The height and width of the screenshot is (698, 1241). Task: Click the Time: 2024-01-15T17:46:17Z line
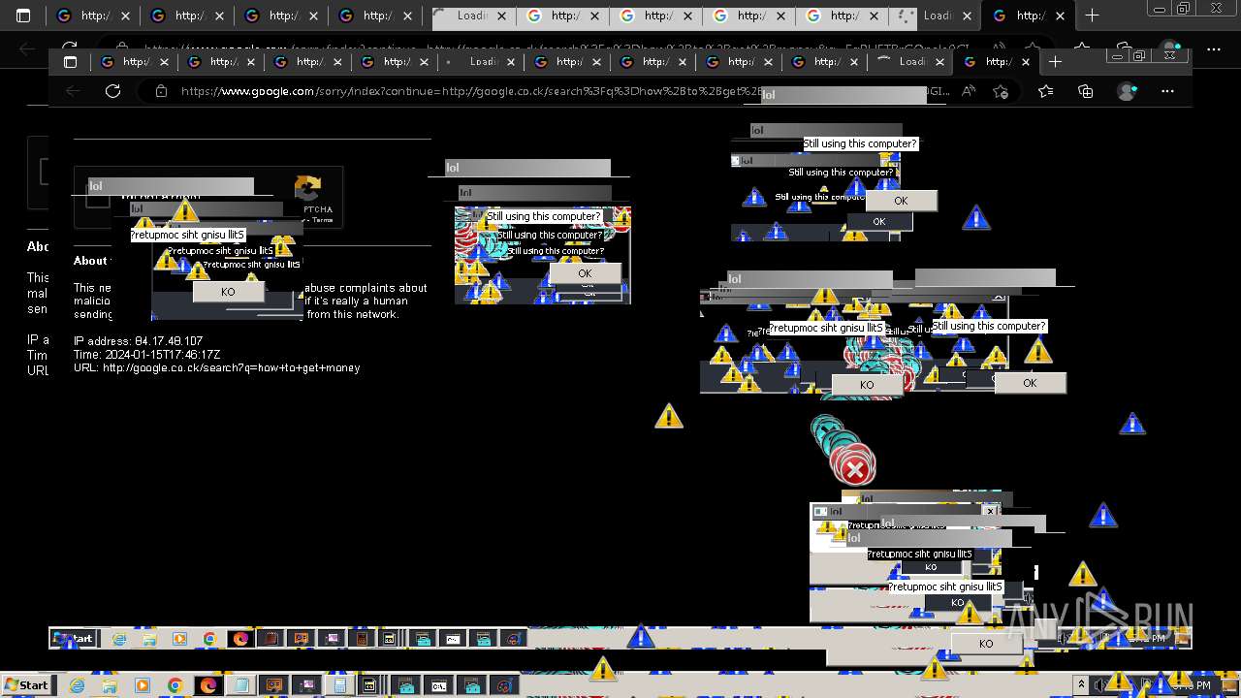click(x=147, y=355)
